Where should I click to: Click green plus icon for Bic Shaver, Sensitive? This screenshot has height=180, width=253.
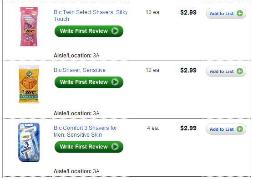[240, 71]
